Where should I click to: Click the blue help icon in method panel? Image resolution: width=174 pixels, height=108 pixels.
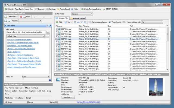(50, 80)
